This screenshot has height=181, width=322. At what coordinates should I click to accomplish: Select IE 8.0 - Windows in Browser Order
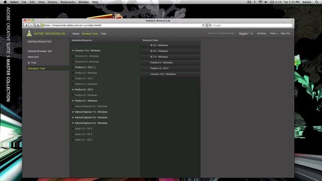(x=170, y=51)
